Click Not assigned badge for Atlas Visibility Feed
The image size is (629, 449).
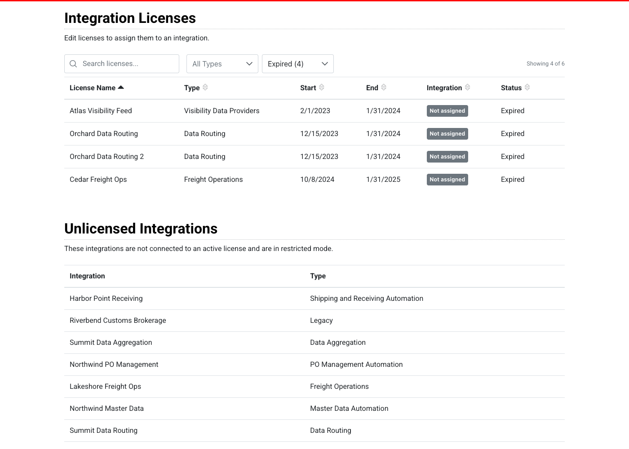coord(447,111)
